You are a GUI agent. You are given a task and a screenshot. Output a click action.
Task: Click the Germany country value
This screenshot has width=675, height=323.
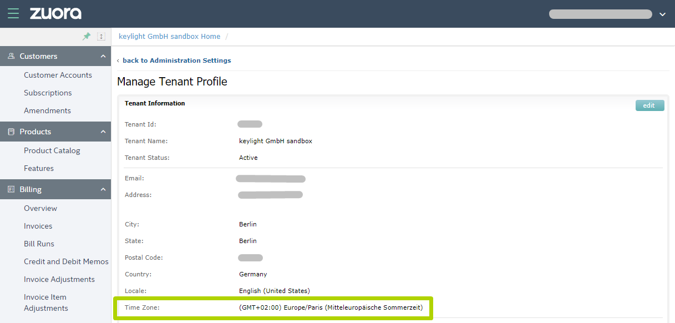point(253,274)
